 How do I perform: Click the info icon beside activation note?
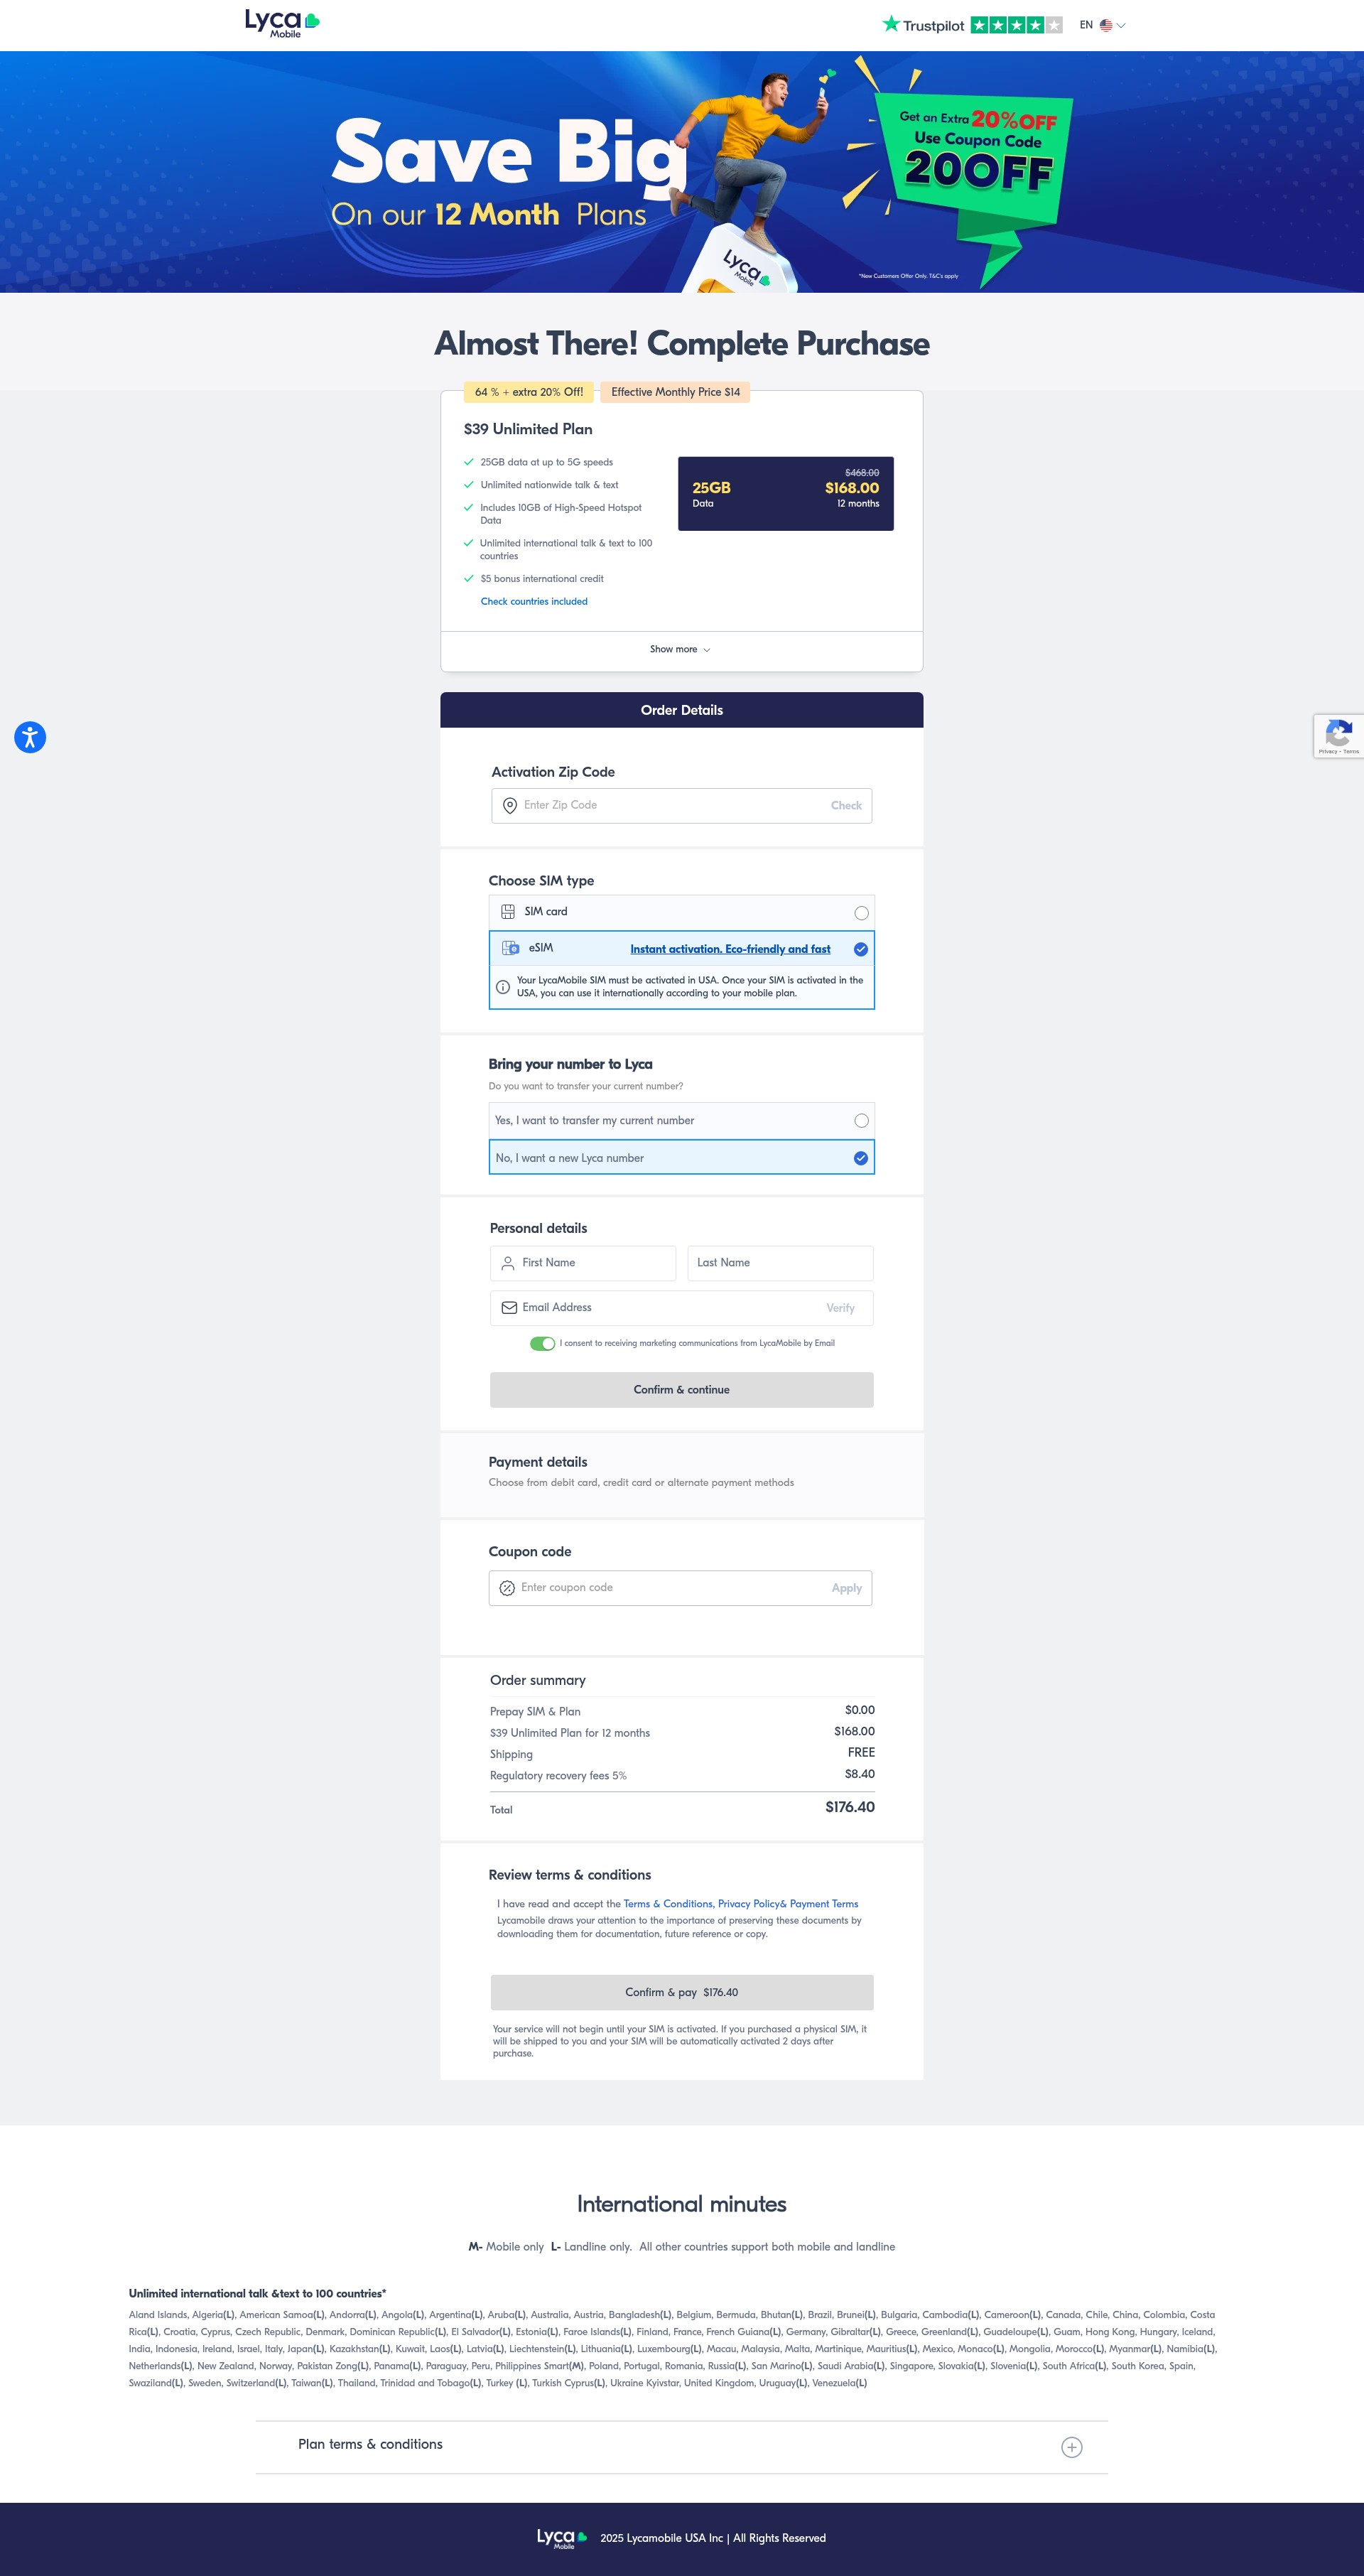pyautogui.click(x=503, y=987)
